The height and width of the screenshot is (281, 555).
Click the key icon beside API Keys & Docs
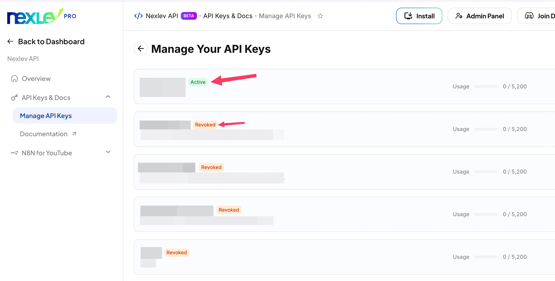[x=14, y=98]
